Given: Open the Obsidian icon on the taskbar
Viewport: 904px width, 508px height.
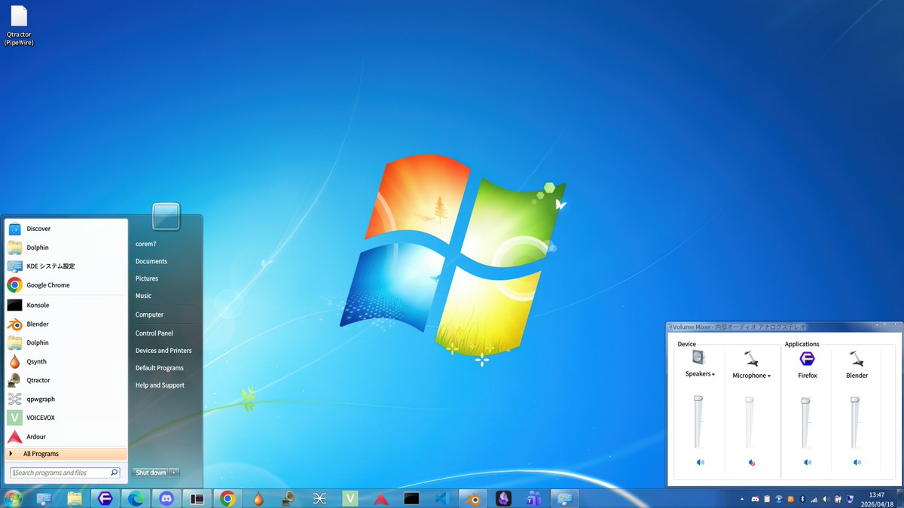Looking at the screenshot, I should click(503, 498).
